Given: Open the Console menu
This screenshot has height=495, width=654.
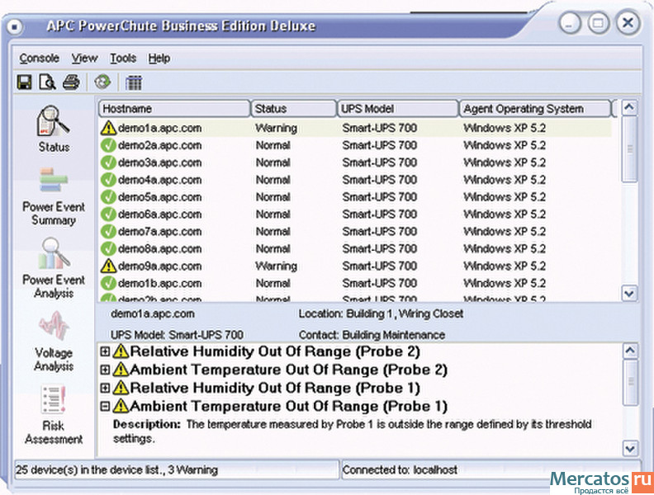Looking at the screenshot, I should pyautogui.click(x=39, y=59).
